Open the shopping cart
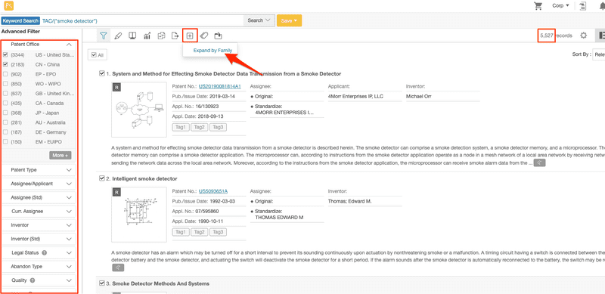Viewport: 605px width, 294px height. [x=538, y=6]
